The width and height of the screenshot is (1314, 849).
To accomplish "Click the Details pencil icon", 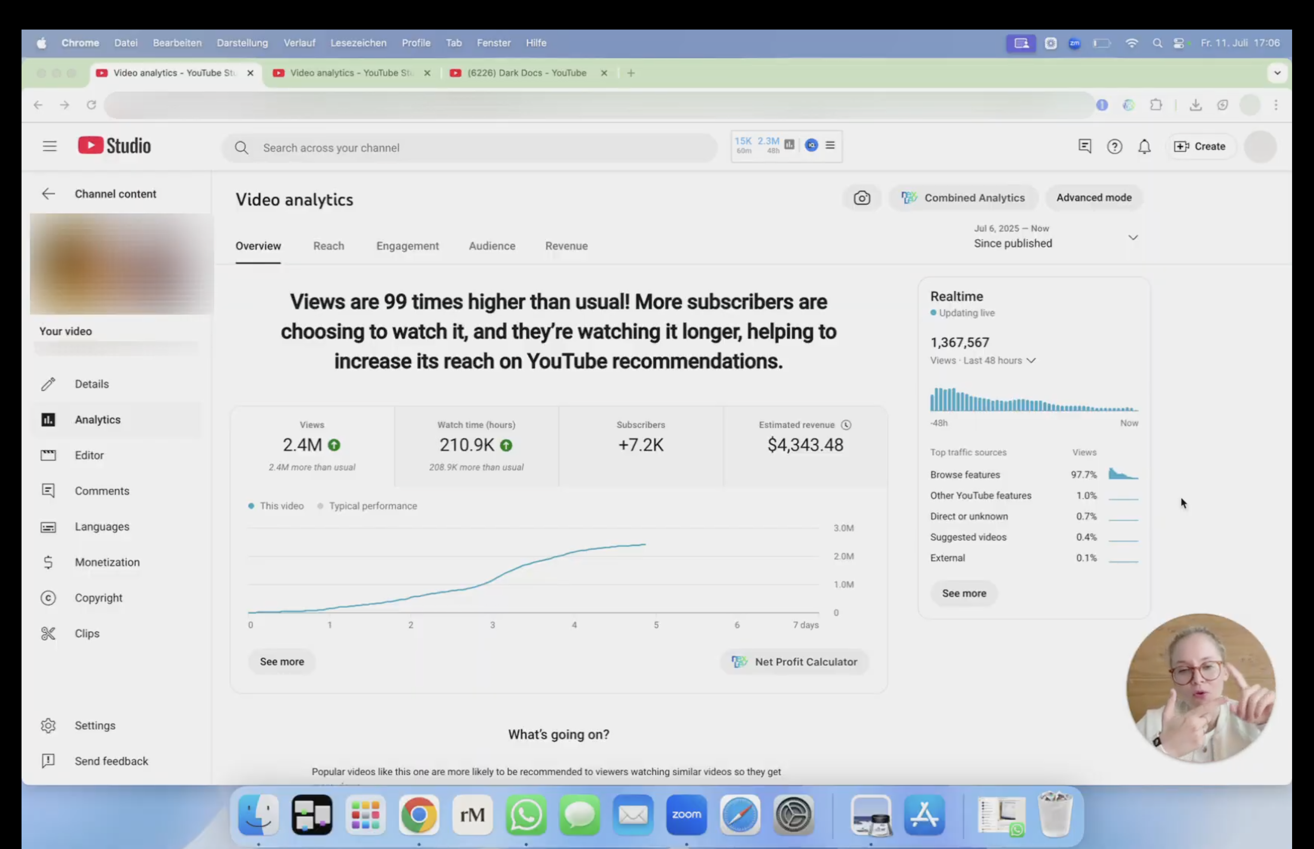I will pyautogui.click(x=48, y=384).
